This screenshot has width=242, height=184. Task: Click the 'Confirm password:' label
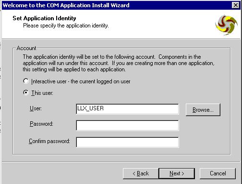pyautogui.click(x=49, y=141)
